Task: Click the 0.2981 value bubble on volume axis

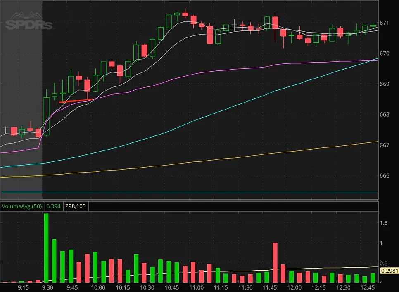Action: tap(389, 271)
